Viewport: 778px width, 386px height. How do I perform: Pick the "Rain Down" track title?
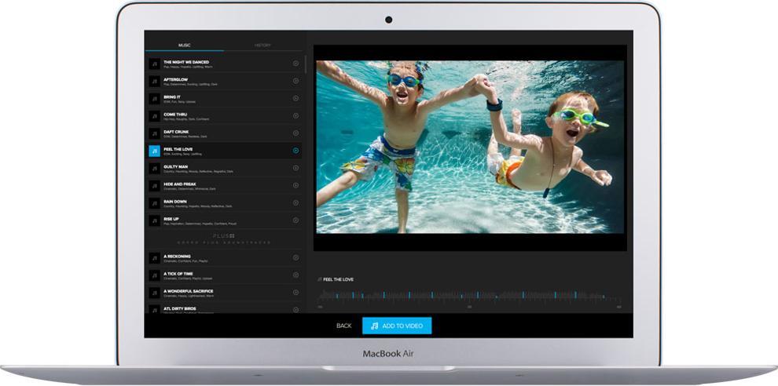coord(175,201)
